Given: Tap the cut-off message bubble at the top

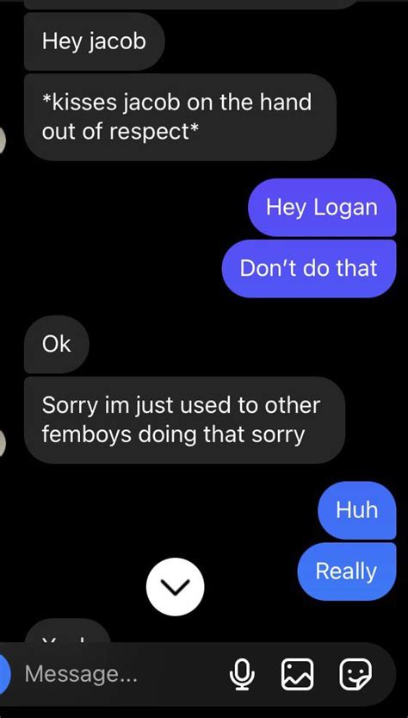Looking at the screenshot, I should click(192, 4).
